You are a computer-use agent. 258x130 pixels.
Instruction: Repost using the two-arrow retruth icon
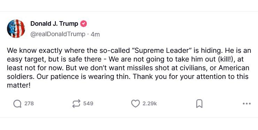(76, 104)
